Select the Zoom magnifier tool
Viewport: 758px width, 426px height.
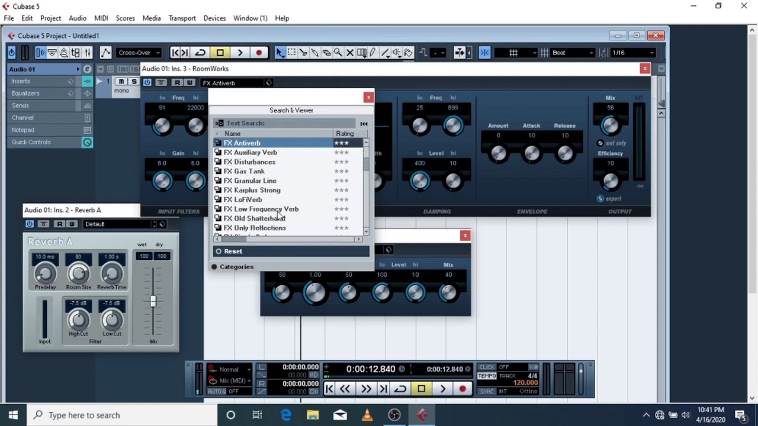click(338, 53)
